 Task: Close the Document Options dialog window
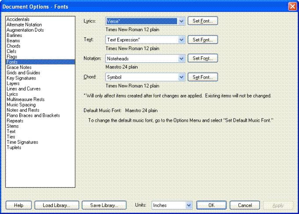(292, 7)
